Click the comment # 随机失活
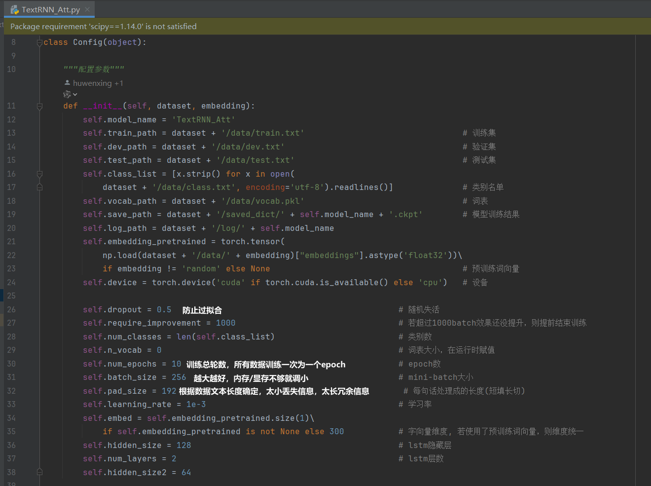The height and width of the screenshot is (486, 651). [419, 310]
